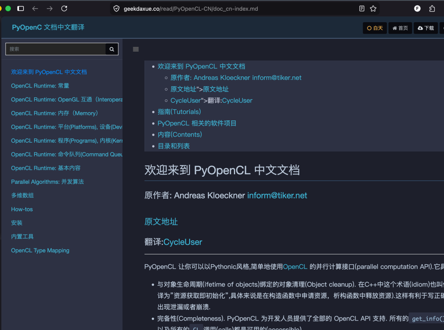Open sidebar item 内置工具
This screenshot has width=444, height=330.
click(x=22, y=237)
